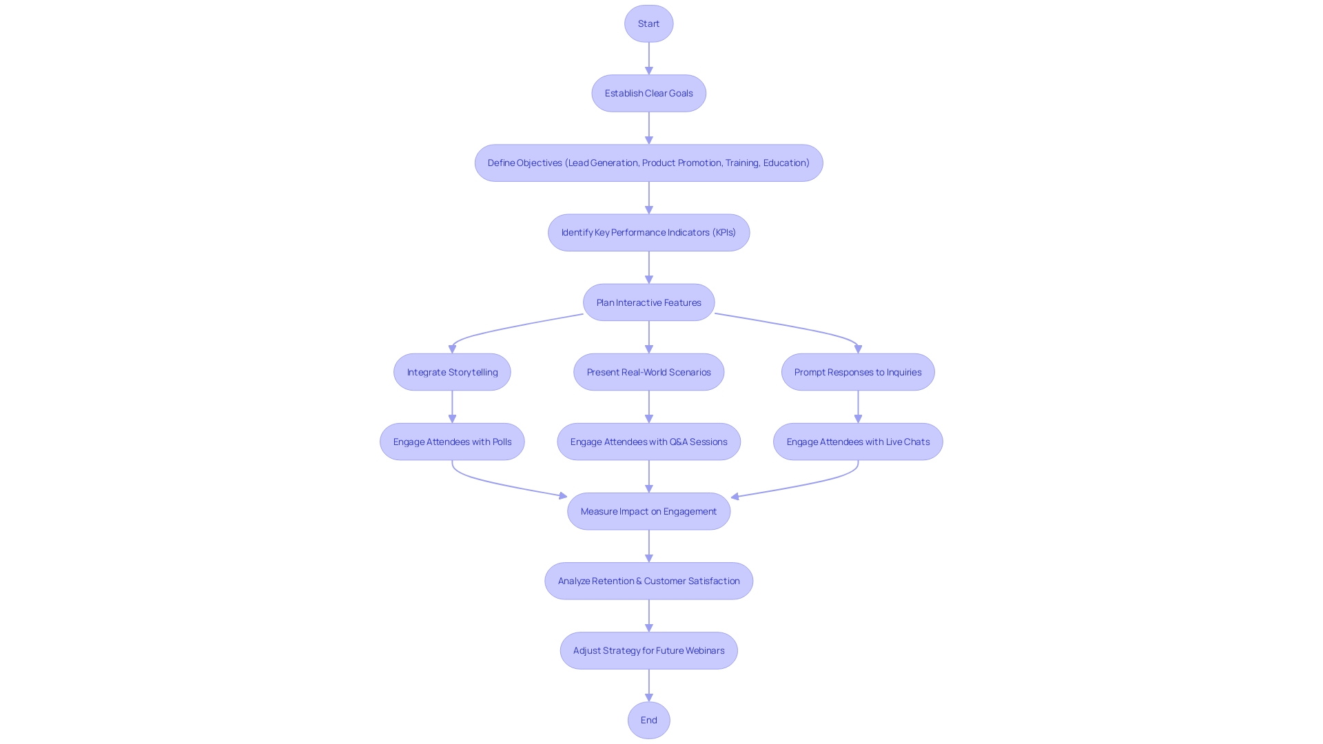Viewport: 1323px width, 744px height.
Task: Select the Prompt Responses to Inquiries node
Action: coord(858,371)
